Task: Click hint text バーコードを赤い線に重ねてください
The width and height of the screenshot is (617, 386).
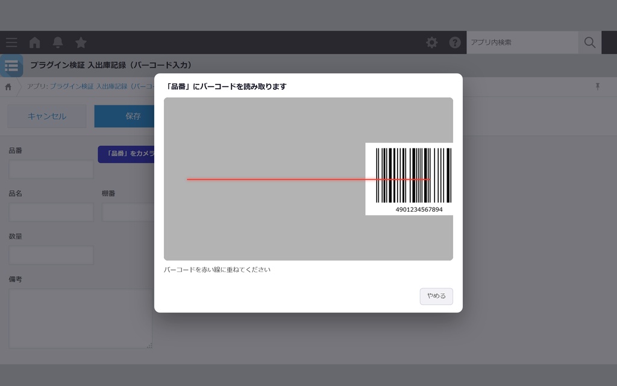Action: pyautogui.click(x=217, y=270)
